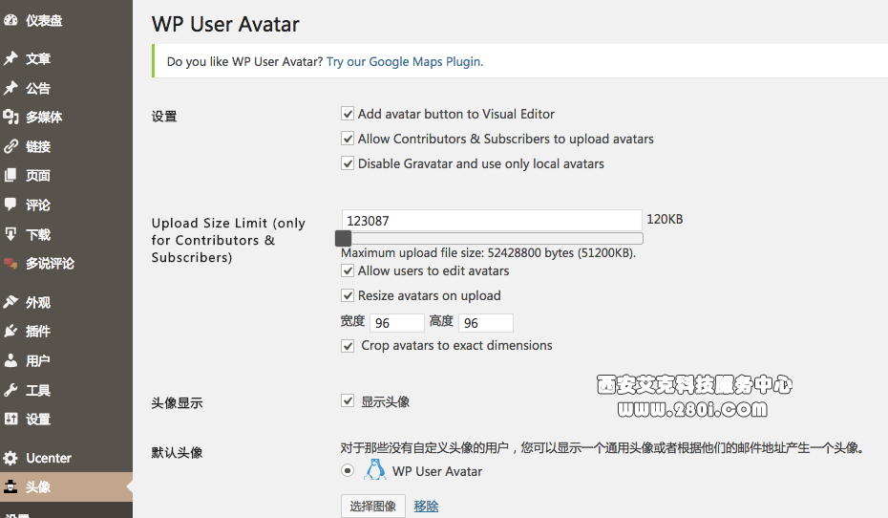Click the pushpin icon beside 公告
Image resolution: width=888 pixels, height=518 pixels.
tap(11, 88)
